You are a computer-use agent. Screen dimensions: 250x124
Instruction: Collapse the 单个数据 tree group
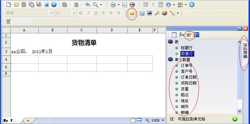click(x=170, y=59)
